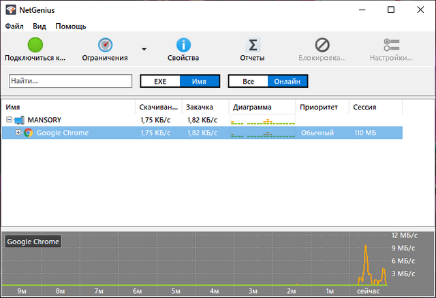Open the Файл menu
This screenshot has width=436, height=298.
point(14,27)
